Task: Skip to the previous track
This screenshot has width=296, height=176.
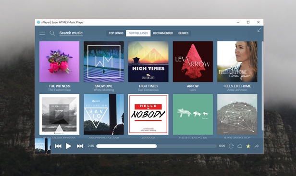Action: click(58, 146)
